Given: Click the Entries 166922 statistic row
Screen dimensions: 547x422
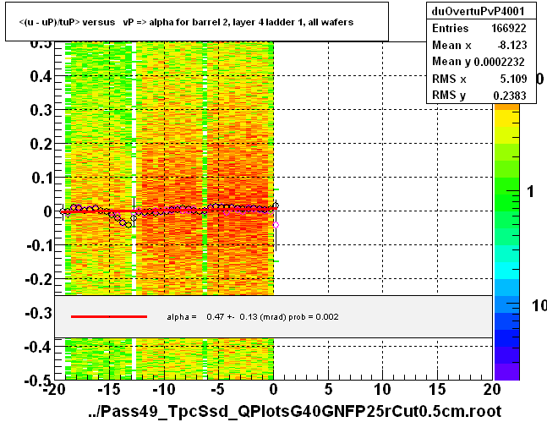Looking at the screenshot, I should pyautogui.click(x=479, y=28).
